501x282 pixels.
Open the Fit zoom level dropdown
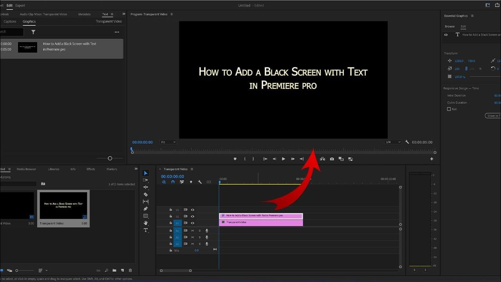point(168,142)
